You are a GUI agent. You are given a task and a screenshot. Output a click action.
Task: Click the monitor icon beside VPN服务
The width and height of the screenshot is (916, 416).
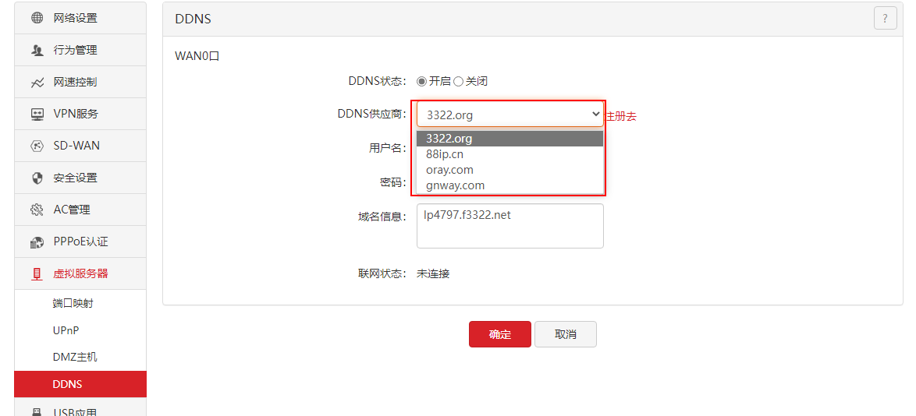37,115
